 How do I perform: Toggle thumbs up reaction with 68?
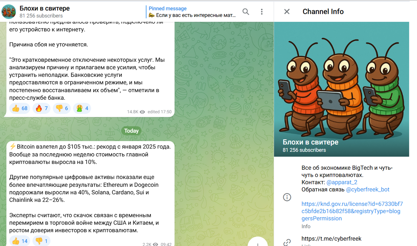(20, 108)
